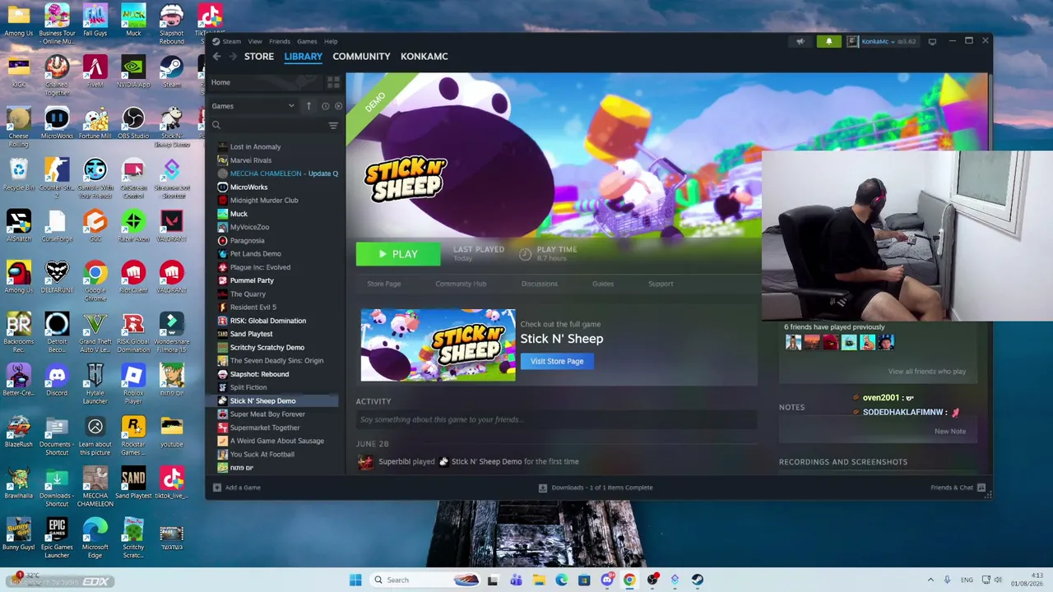
Task: Open FiveM desktop shortcut
Action: click(95, 72)
